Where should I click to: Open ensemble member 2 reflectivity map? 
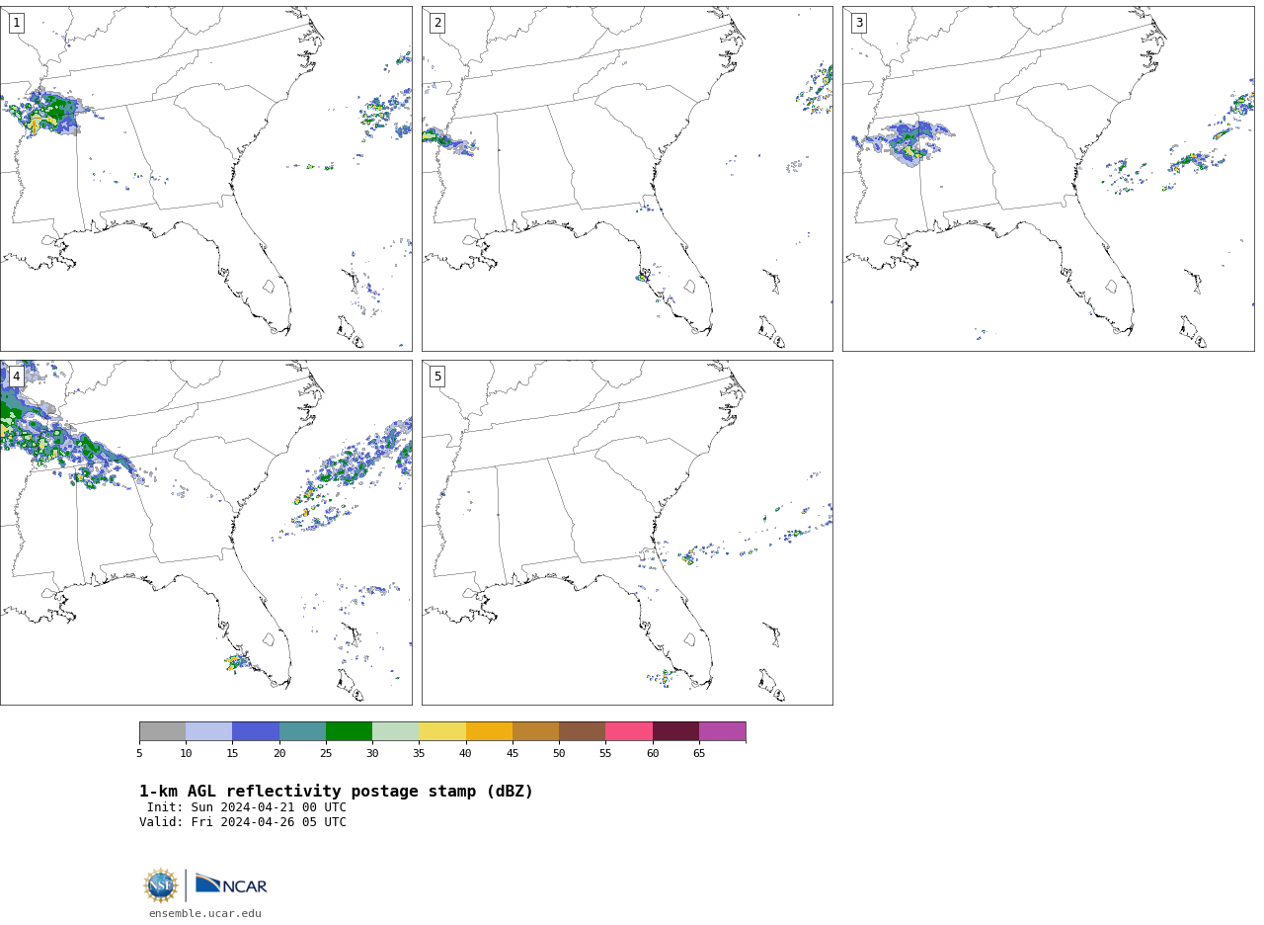pos(627,179)
